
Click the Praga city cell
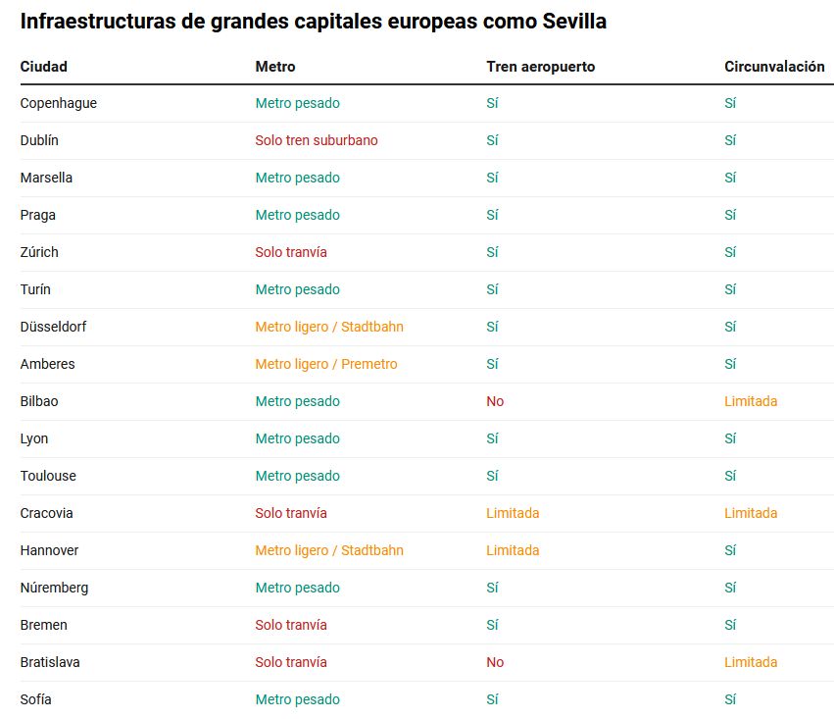38,215
